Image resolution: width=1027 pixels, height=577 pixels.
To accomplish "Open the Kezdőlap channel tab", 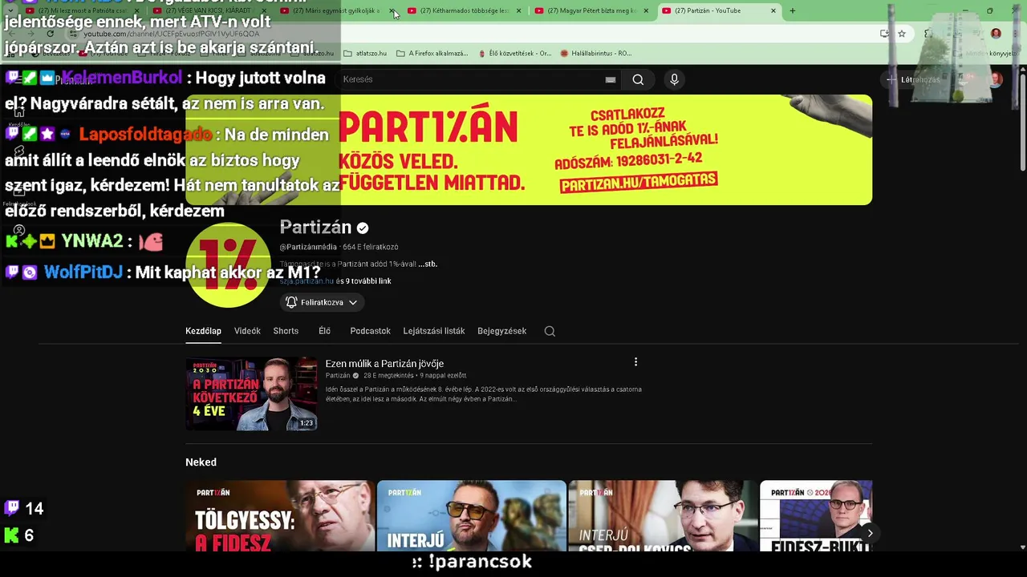I will click(x=203, y=331).
